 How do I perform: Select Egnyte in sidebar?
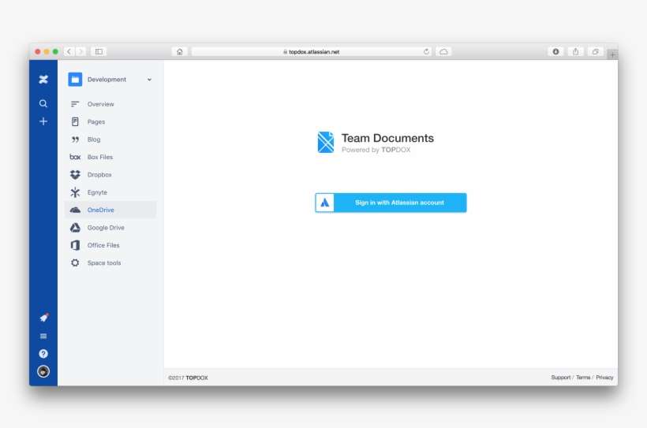pos(110,192)
